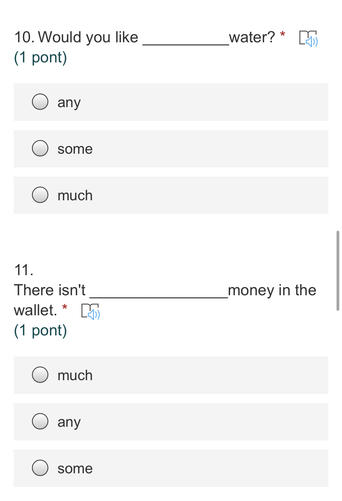
Task: Click '(1 pont)' label under question 11
Action: coord(40,331)
